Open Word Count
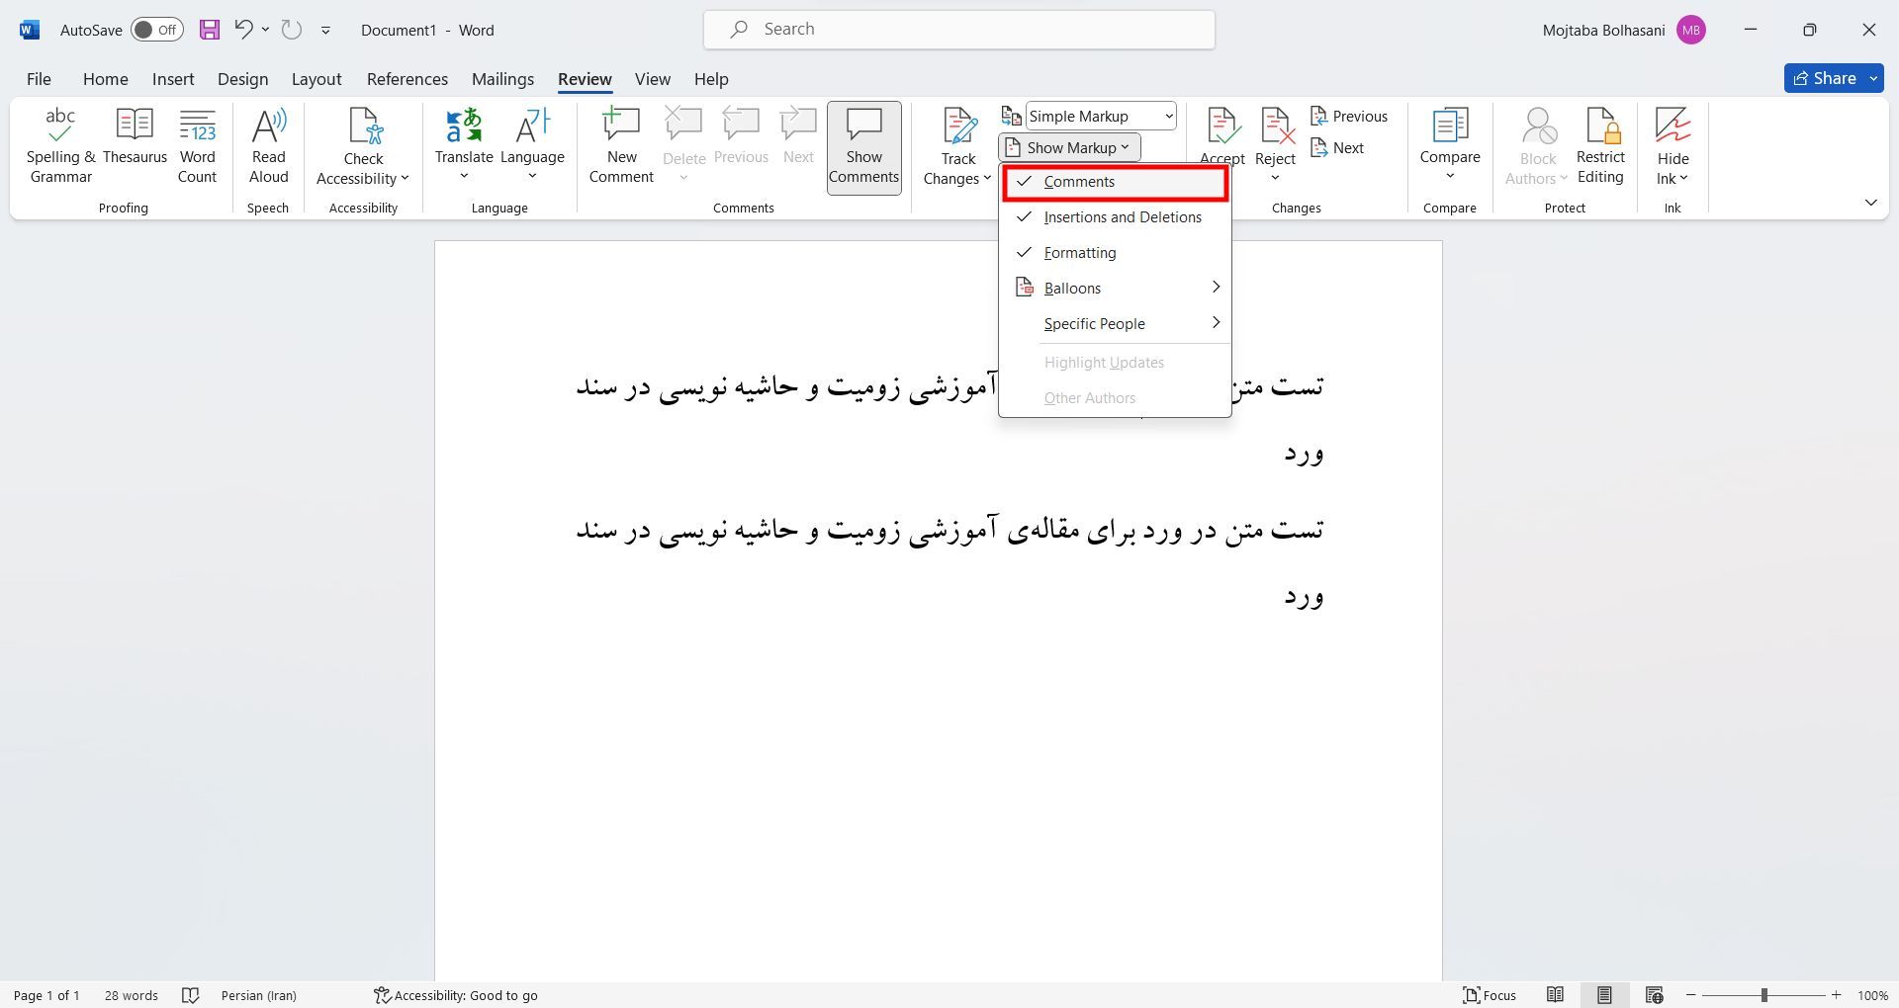This screenshot has height=1008, width=1899. pyautogui.click(x=197, y=146)
